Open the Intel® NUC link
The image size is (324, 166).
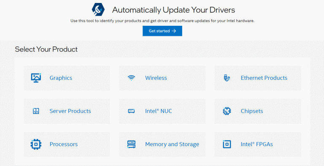click(x=159, y=111)
